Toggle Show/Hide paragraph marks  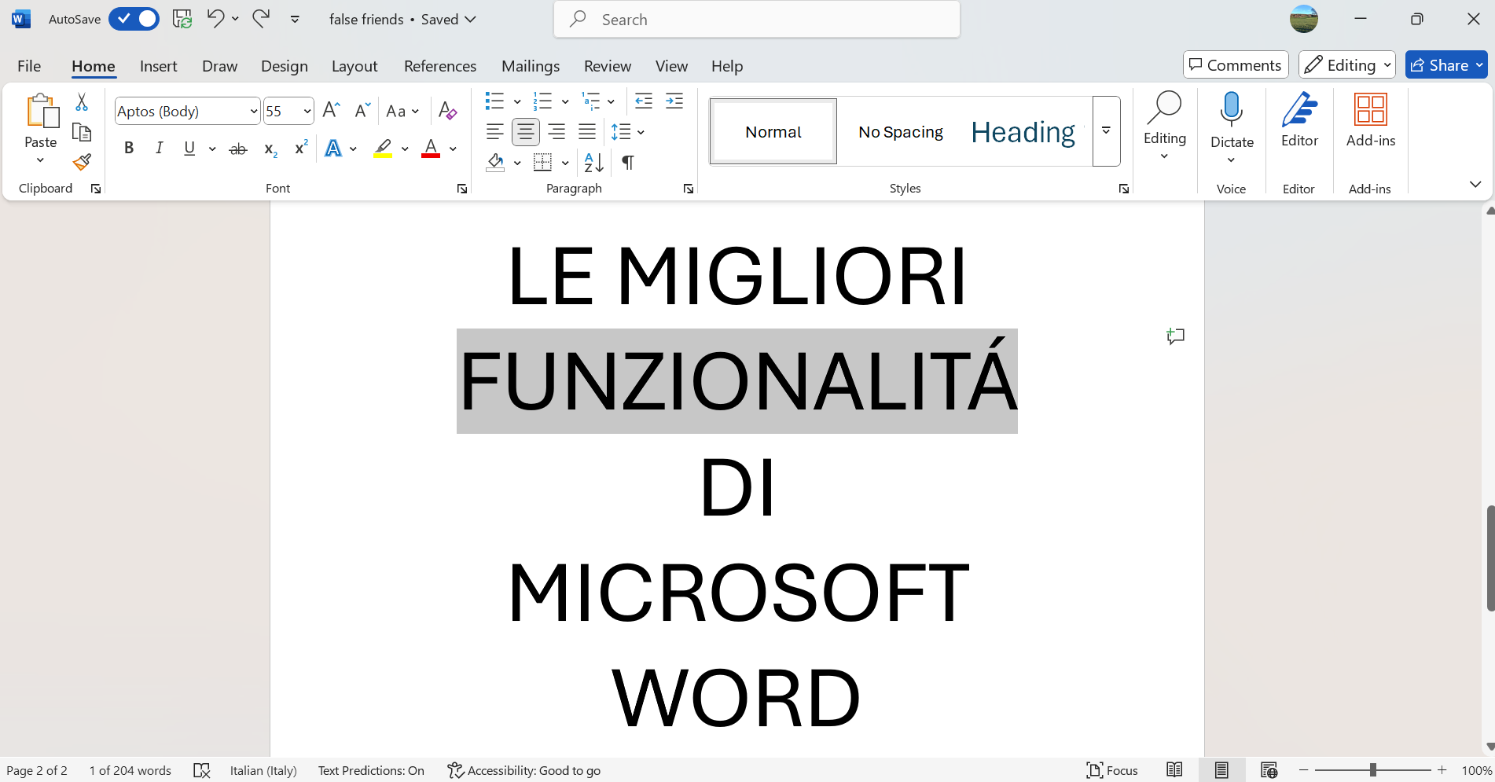pos(627,163)
